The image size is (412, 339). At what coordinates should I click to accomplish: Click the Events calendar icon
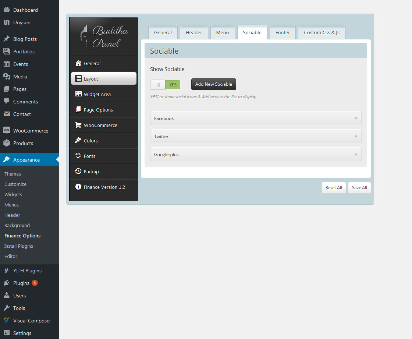click(7, 64)
